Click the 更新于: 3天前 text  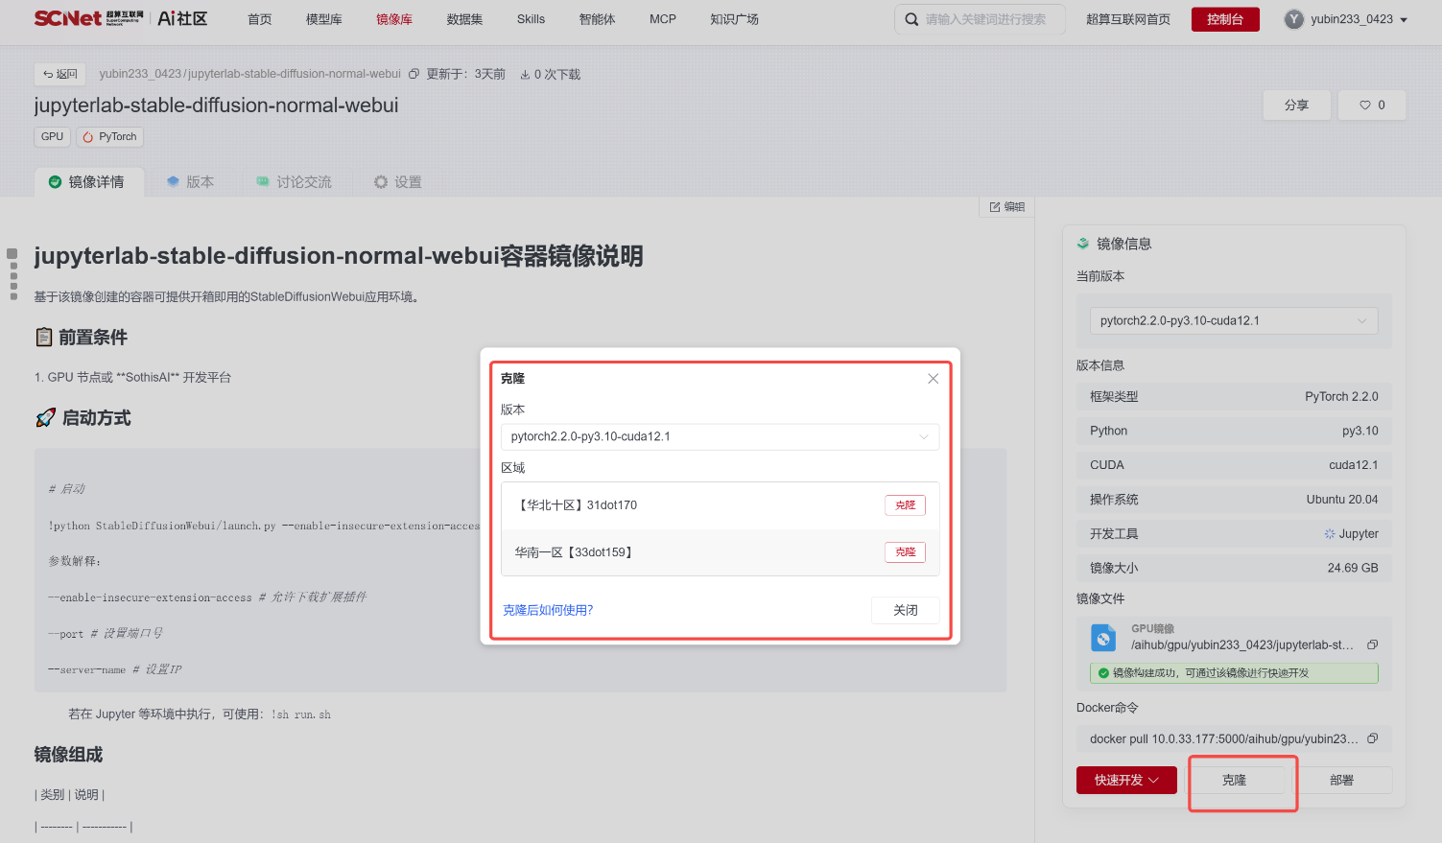point(465,74)
